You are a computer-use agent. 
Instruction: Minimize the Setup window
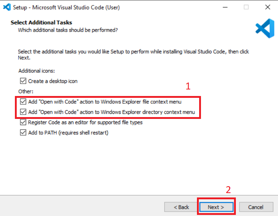point(225,7)
